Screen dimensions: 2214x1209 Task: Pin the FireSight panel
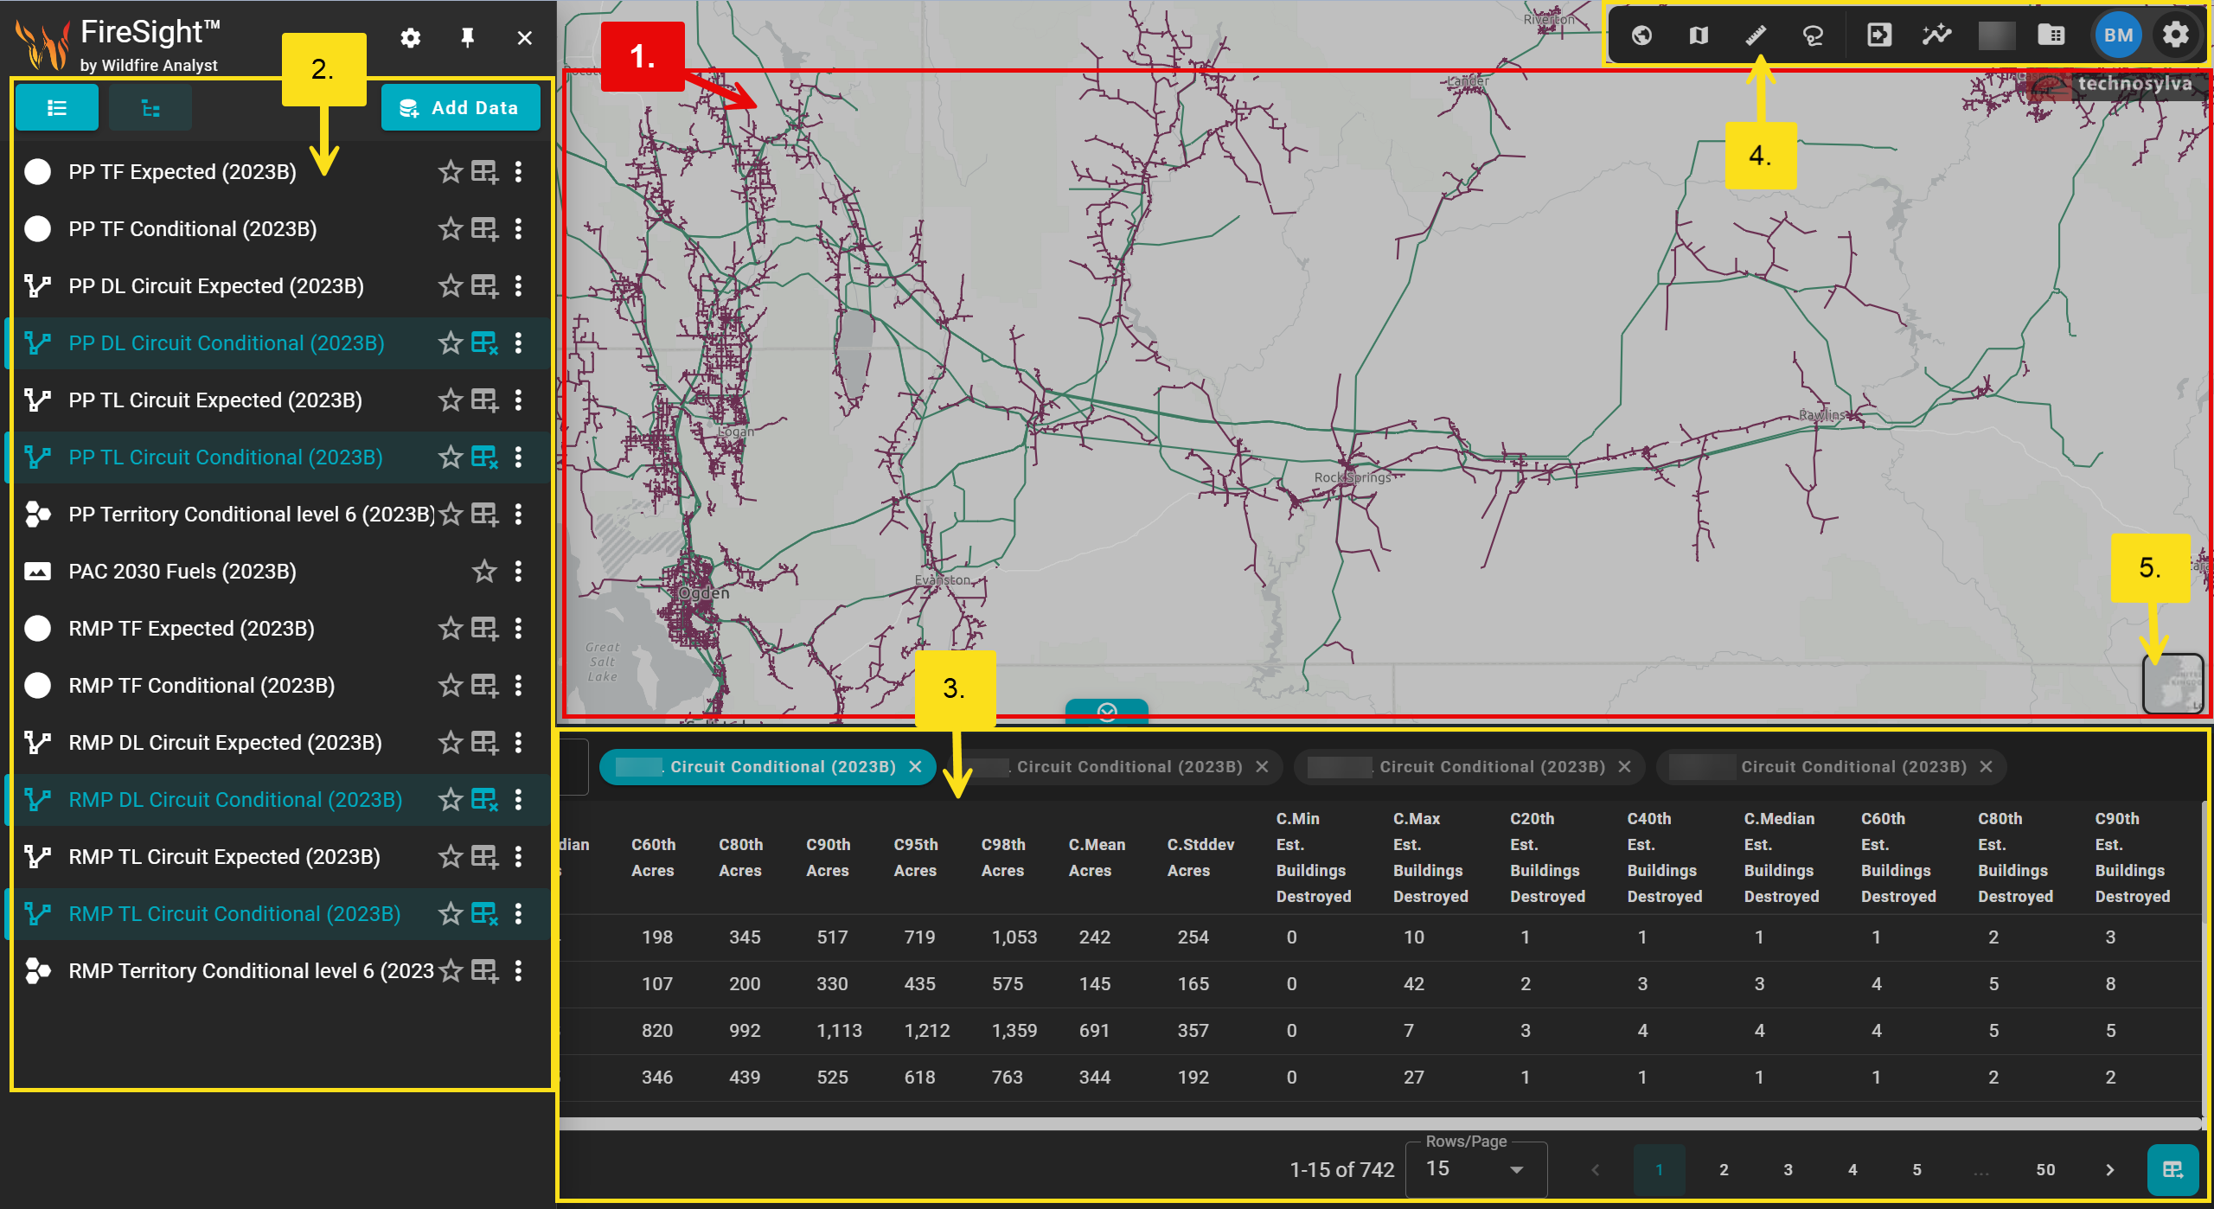[467, 37]
